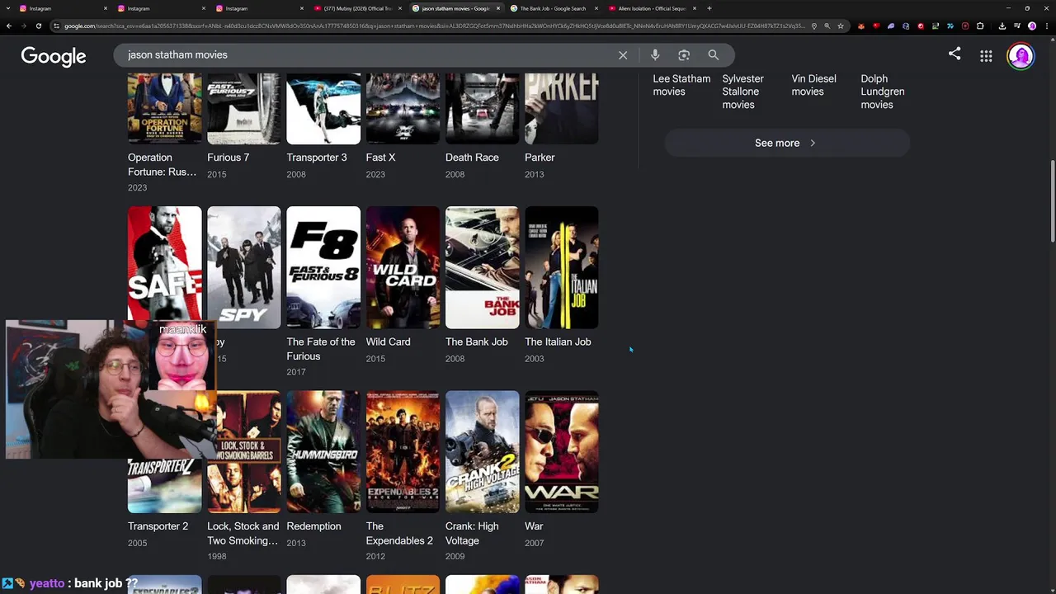Click the Safe movie poster
This screenshot has height=594, width=1056.
click(x=164, y=264)
